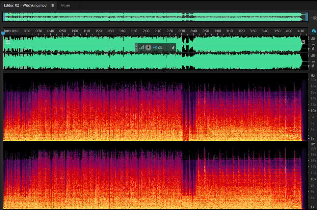Click the fade-out handle on the waveform
This screenshot has width=317, height=210.
[303, 42]
